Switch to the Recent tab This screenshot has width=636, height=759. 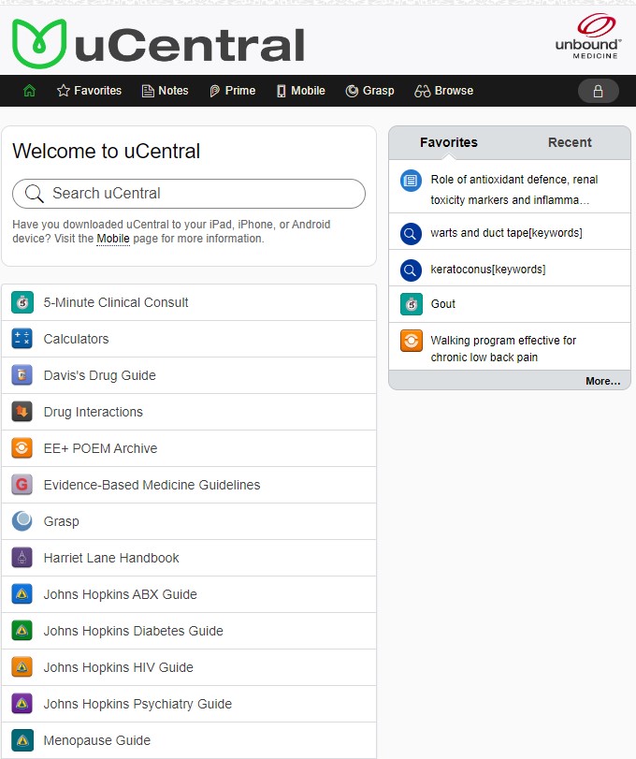click(570, 142)
